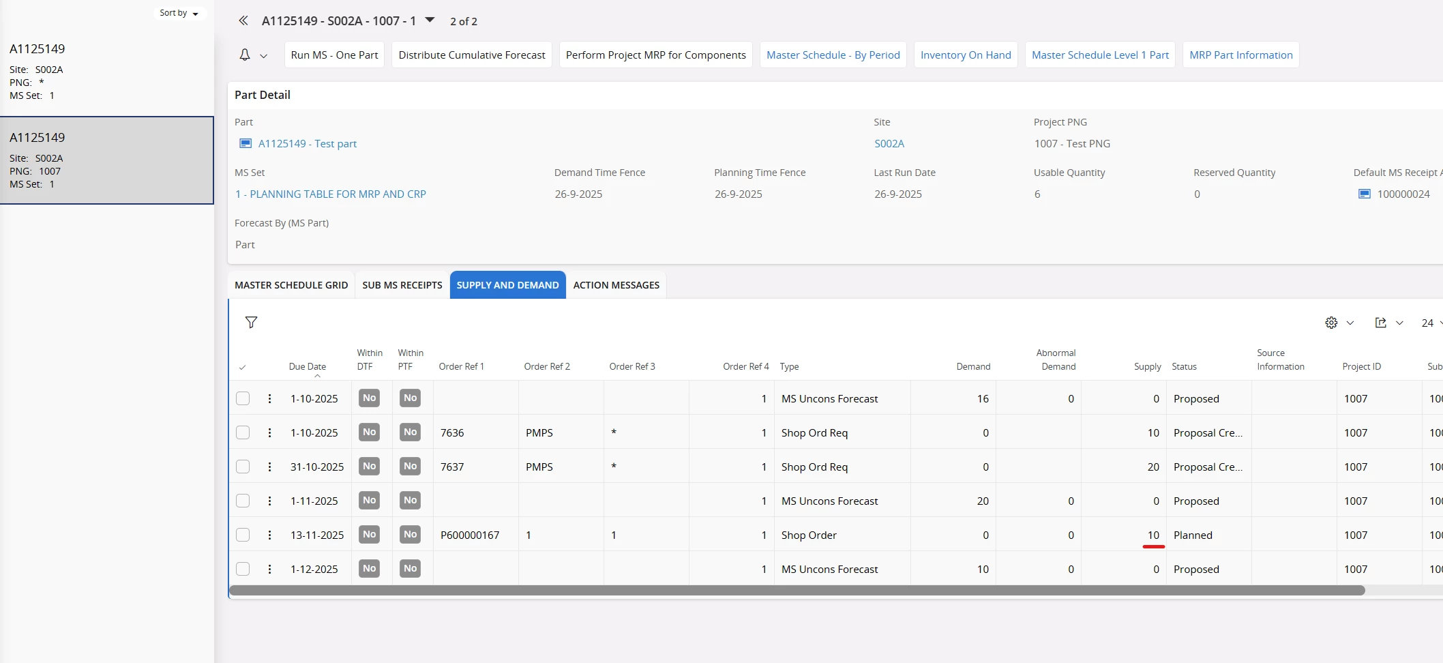Open the Inventory On Hand link

pyautogui.click(x=965, y=55)
